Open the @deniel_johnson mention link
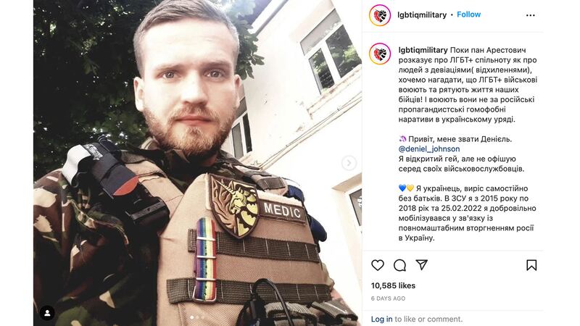 tap(429, 149)
